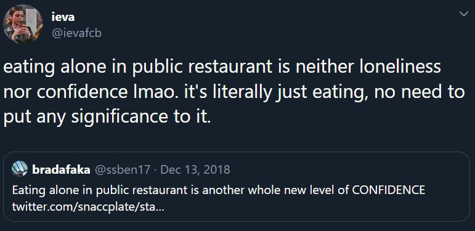Open ieva's profile picture avatar

pos(23,25)
